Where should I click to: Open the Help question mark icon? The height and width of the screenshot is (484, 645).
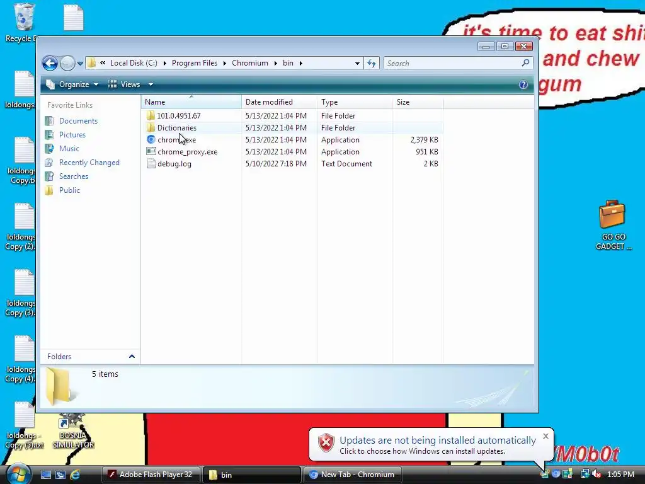[x=523, y=84]
